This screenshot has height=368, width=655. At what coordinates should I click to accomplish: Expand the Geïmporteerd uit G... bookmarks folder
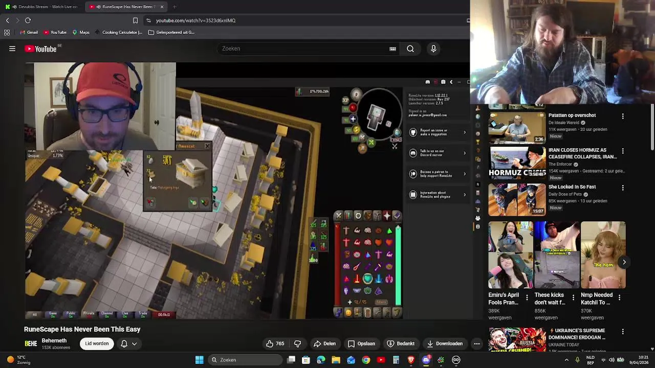(x=171, y=32)
